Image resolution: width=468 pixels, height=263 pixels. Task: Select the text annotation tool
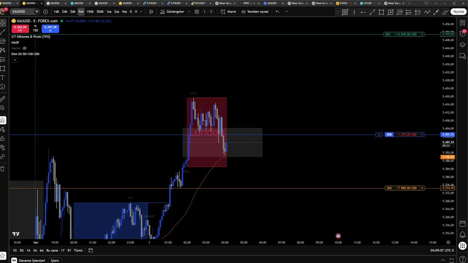point(3,78)
